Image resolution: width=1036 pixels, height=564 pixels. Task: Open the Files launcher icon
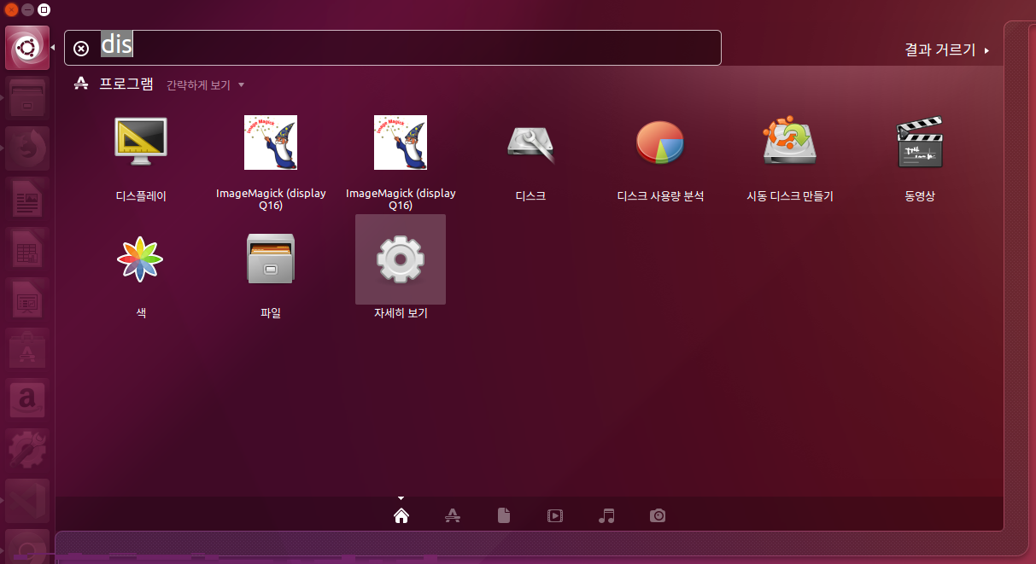[x=27, y=98]
